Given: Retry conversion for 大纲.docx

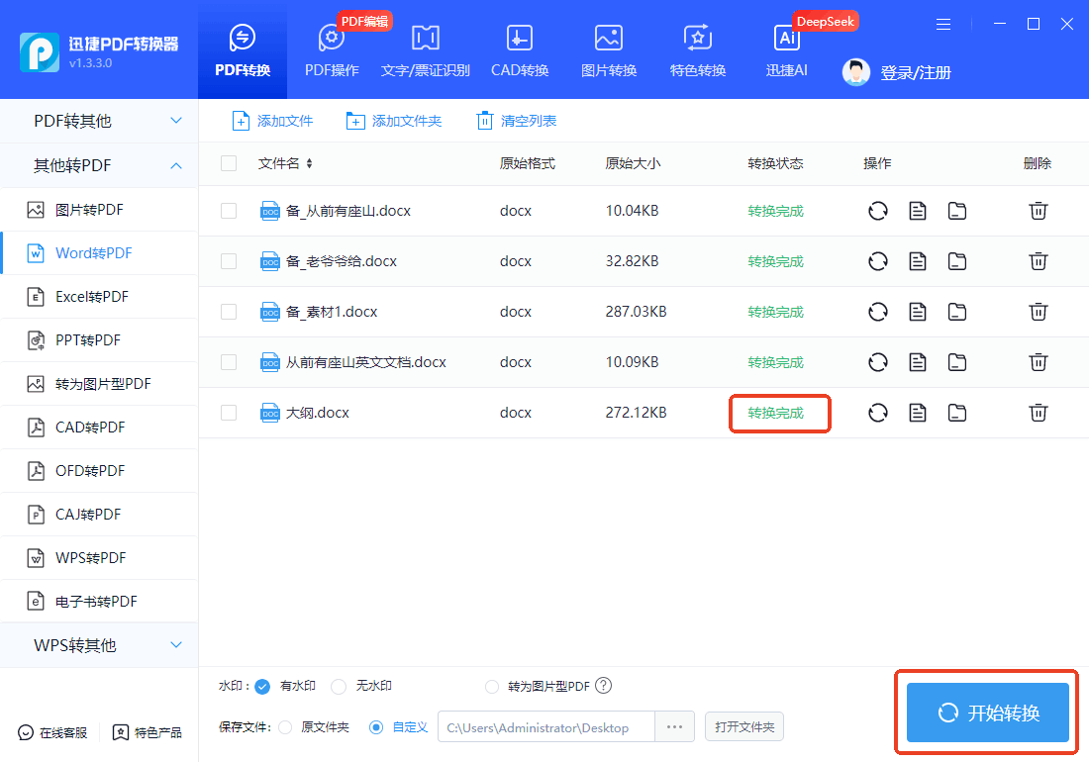Looking at the screenshot, I should click(x=878, y=413).
